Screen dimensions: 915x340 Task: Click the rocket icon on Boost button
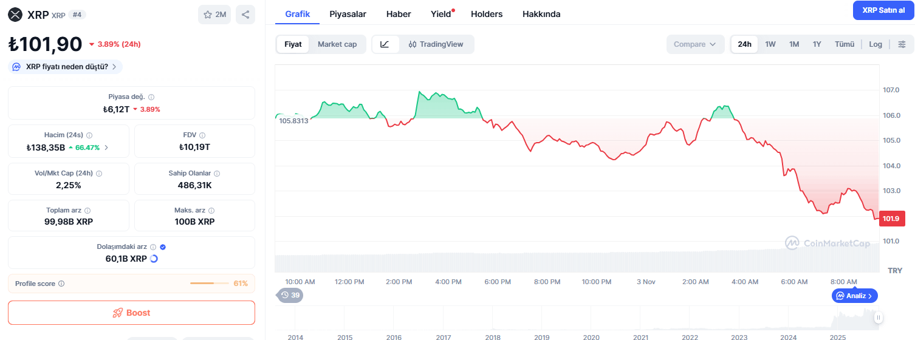pyautogui.click(x=118, y=313)
